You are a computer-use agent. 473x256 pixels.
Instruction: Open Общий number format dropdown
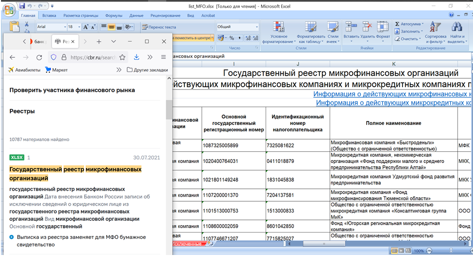(x=257, y=27)
